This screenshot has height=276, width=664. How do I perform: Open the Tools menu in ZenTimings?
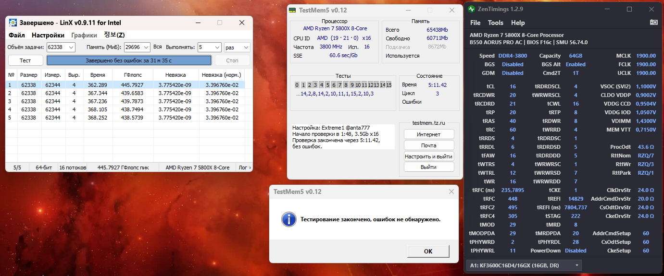[495, 23]
